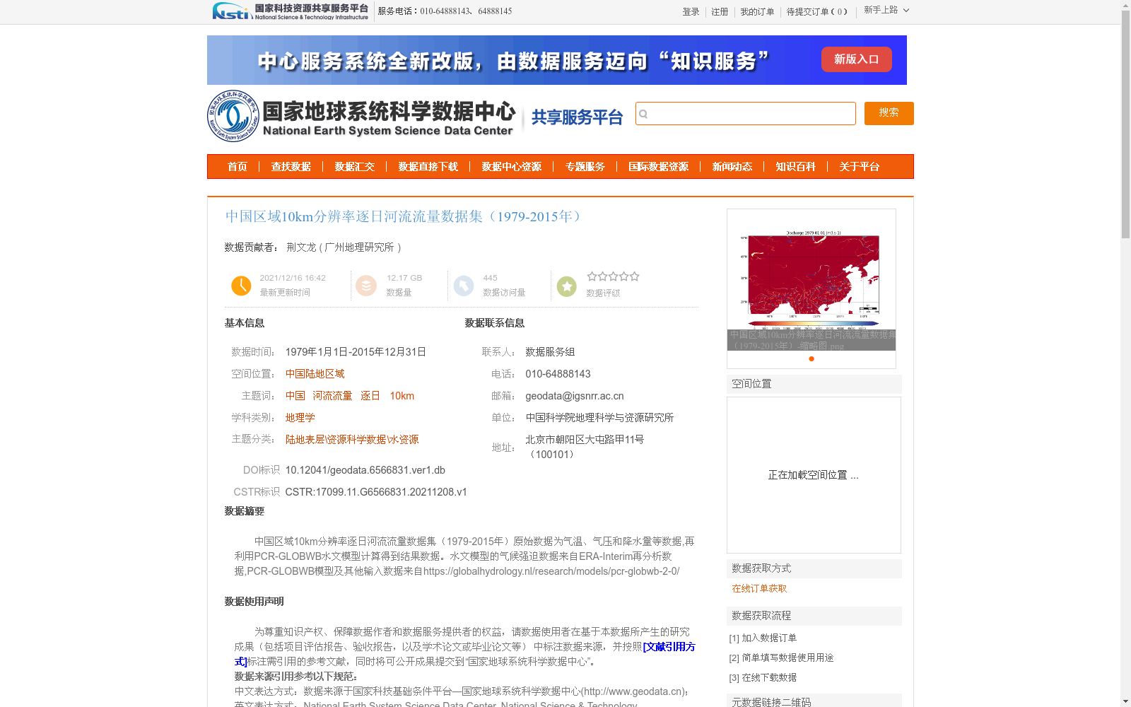Click step [3] 在线下载数据

(763, 677)
